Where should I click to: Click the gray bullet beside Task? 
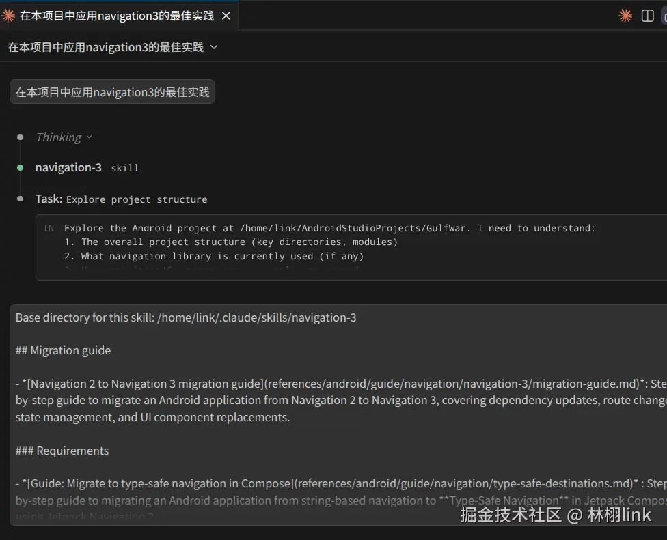[20, 199]
